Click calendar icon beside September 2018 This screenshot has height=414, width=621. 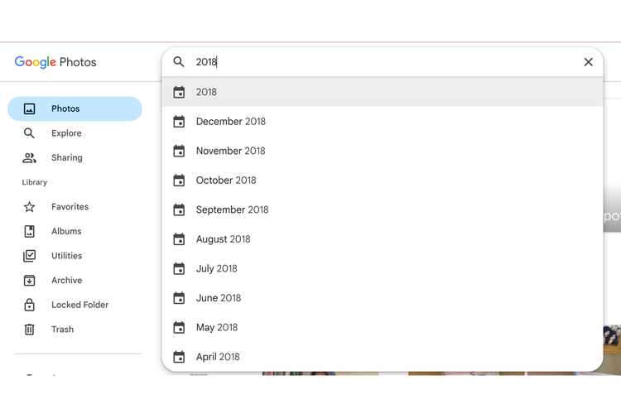pos(179,210)
